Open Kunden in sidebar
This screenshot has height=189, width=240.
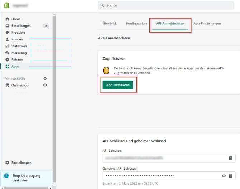tap(17, 39)
